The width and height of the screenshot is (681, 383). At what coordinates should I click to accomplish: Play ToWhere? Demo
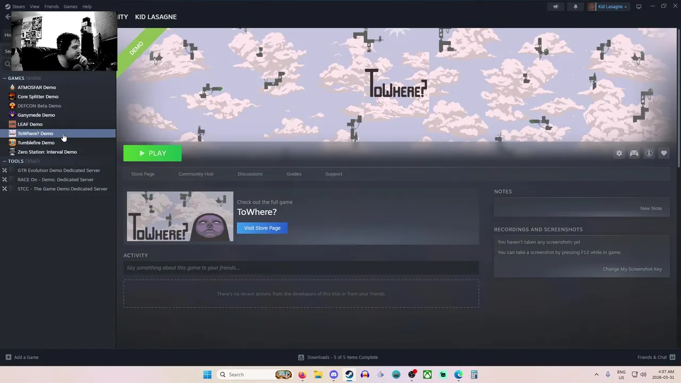152,153
